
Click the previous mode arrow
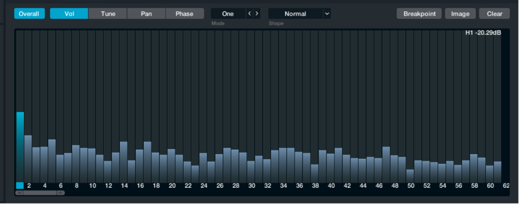(x=249, y=14)
